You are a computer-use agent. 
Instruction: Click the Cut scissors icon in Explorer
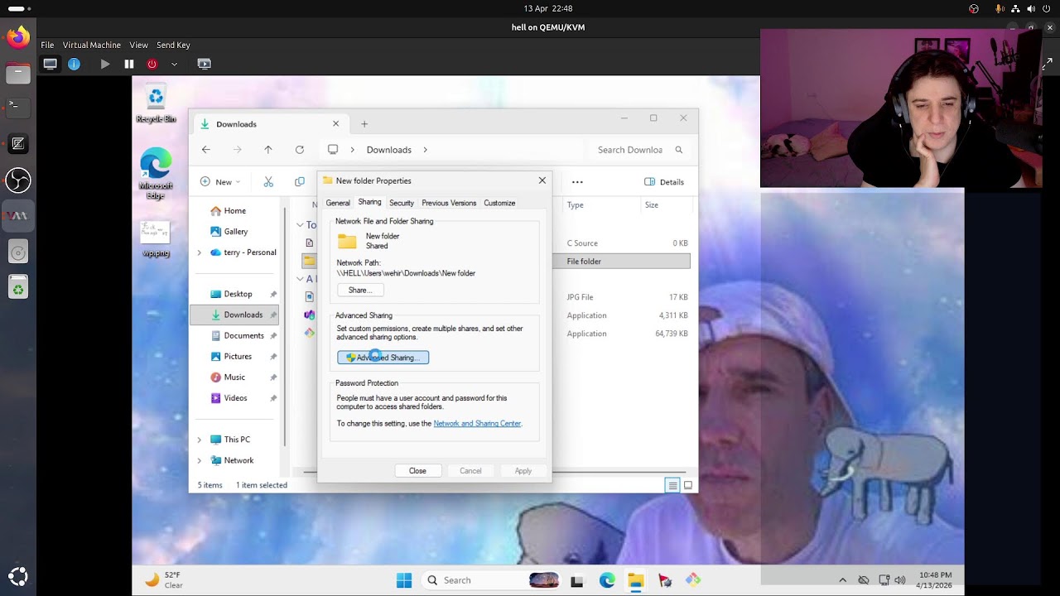click(268, 182)
